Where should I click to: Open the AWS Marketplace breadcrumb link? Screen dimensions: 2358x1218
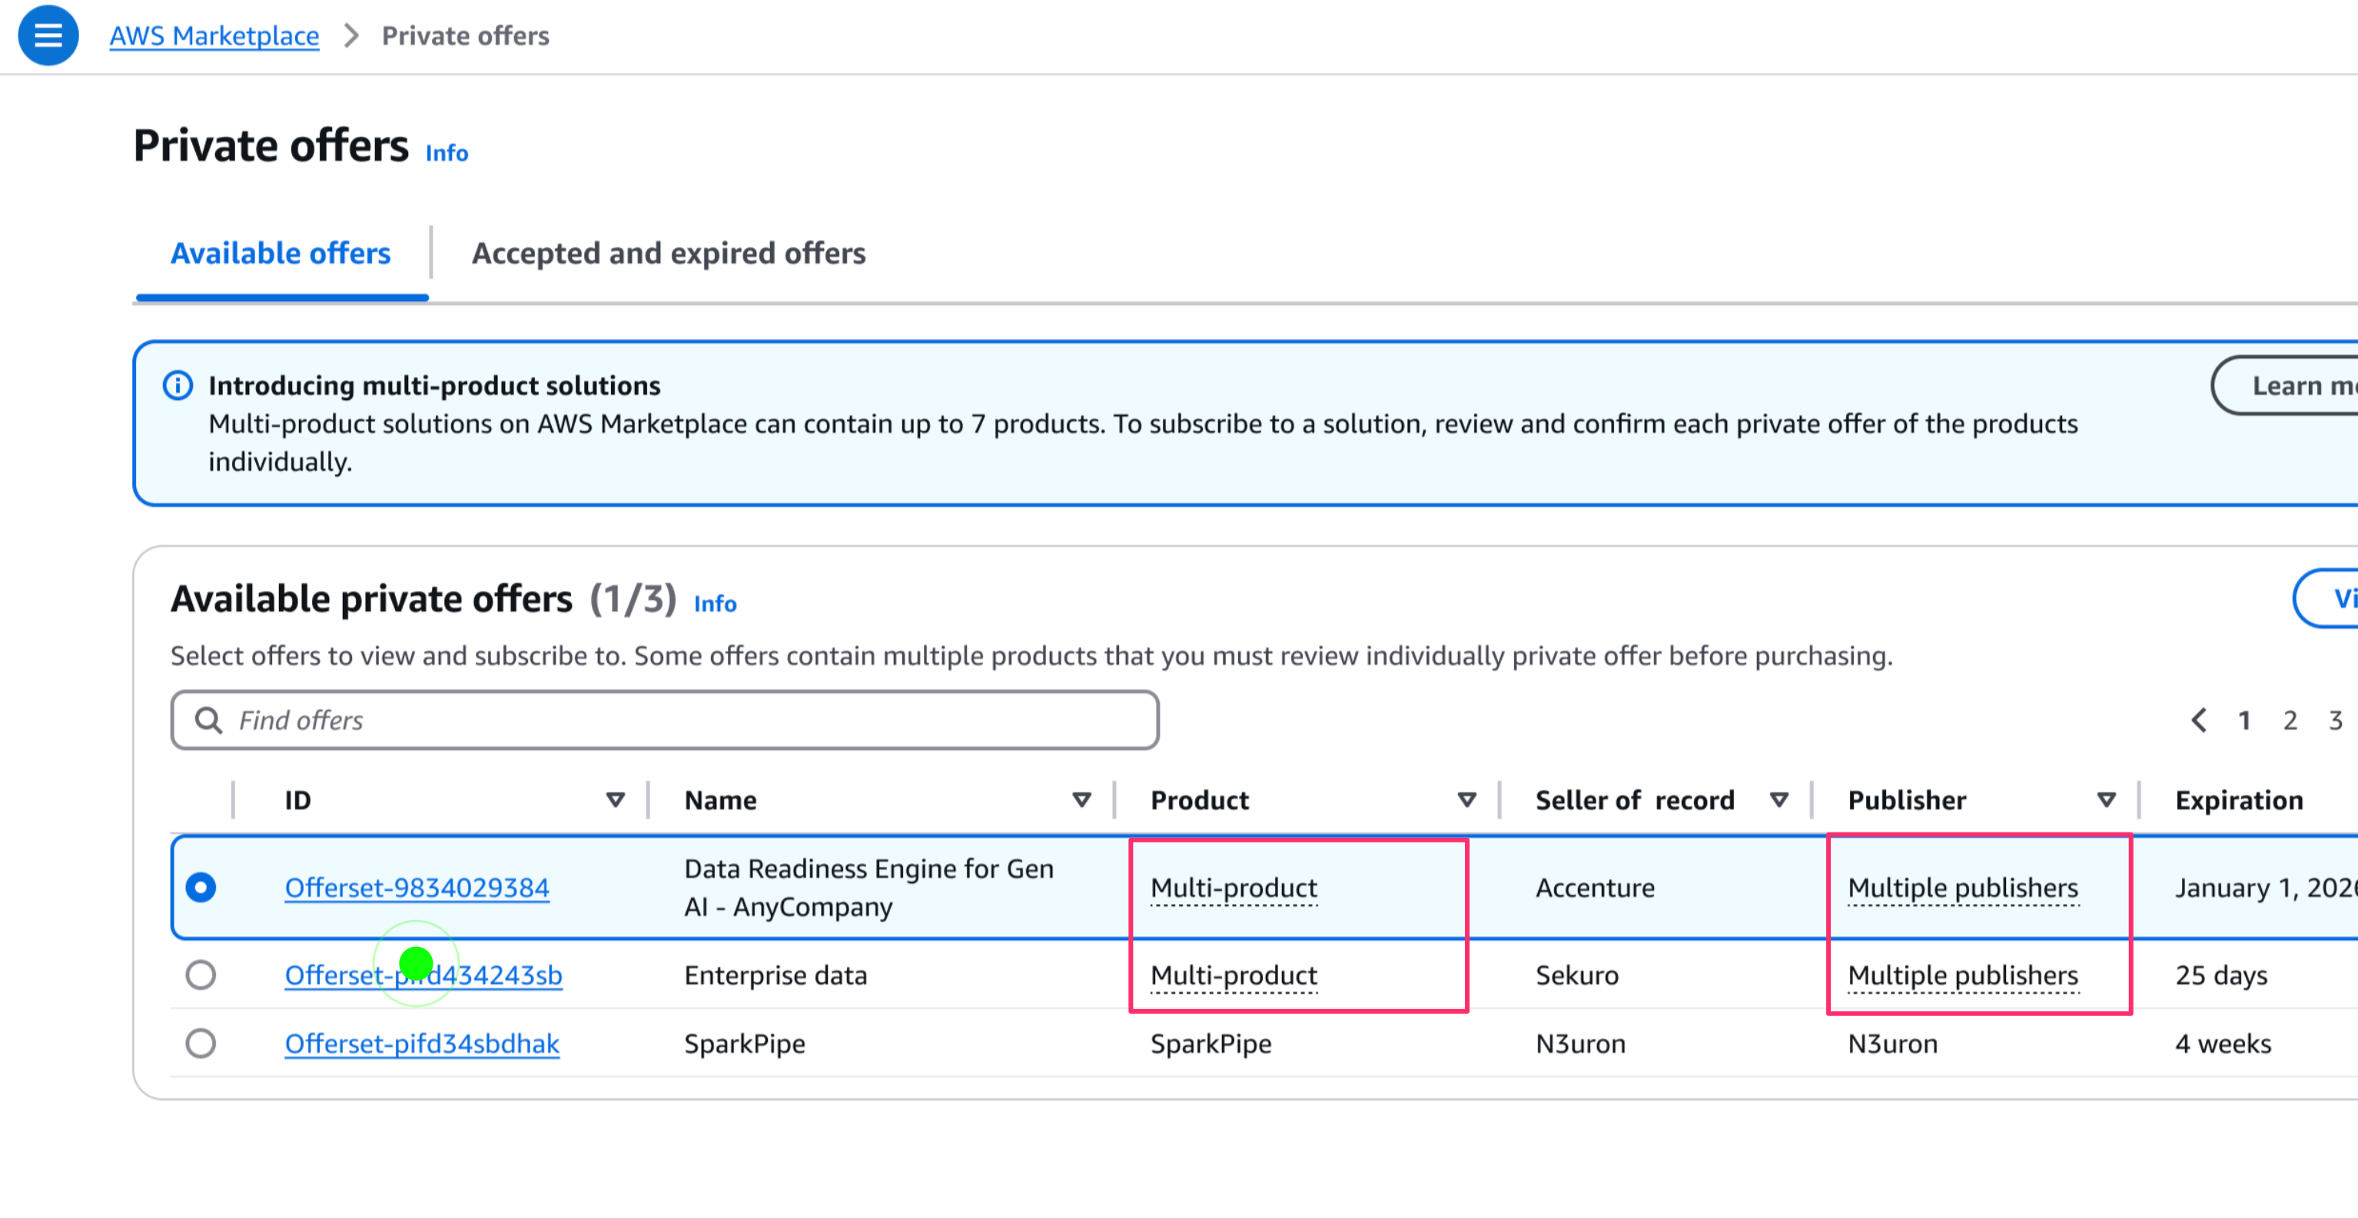click(214, 35)
